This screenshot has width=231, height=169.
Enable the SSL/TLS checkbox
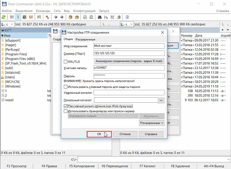click(65, 62)
